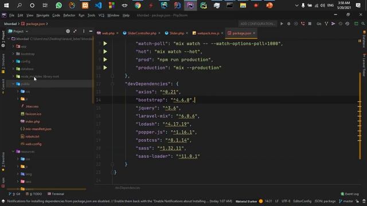Expand the database folder
367x206 pixels.
click(13, 69)
